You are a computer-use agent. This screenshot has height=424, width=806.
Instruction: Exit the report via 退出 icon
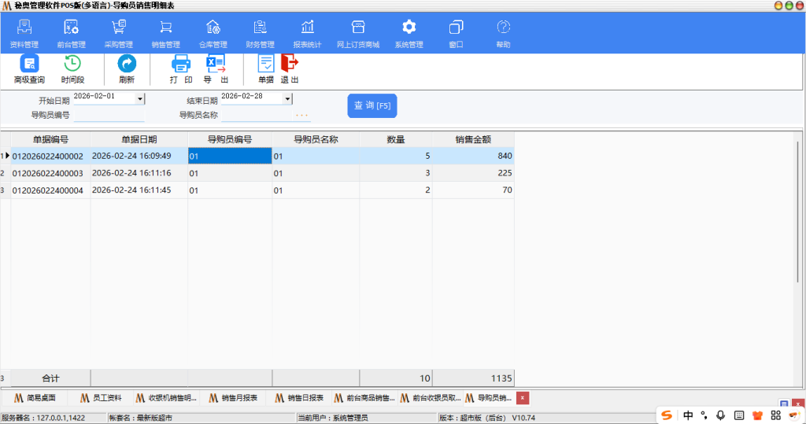[x=290, y=69]
